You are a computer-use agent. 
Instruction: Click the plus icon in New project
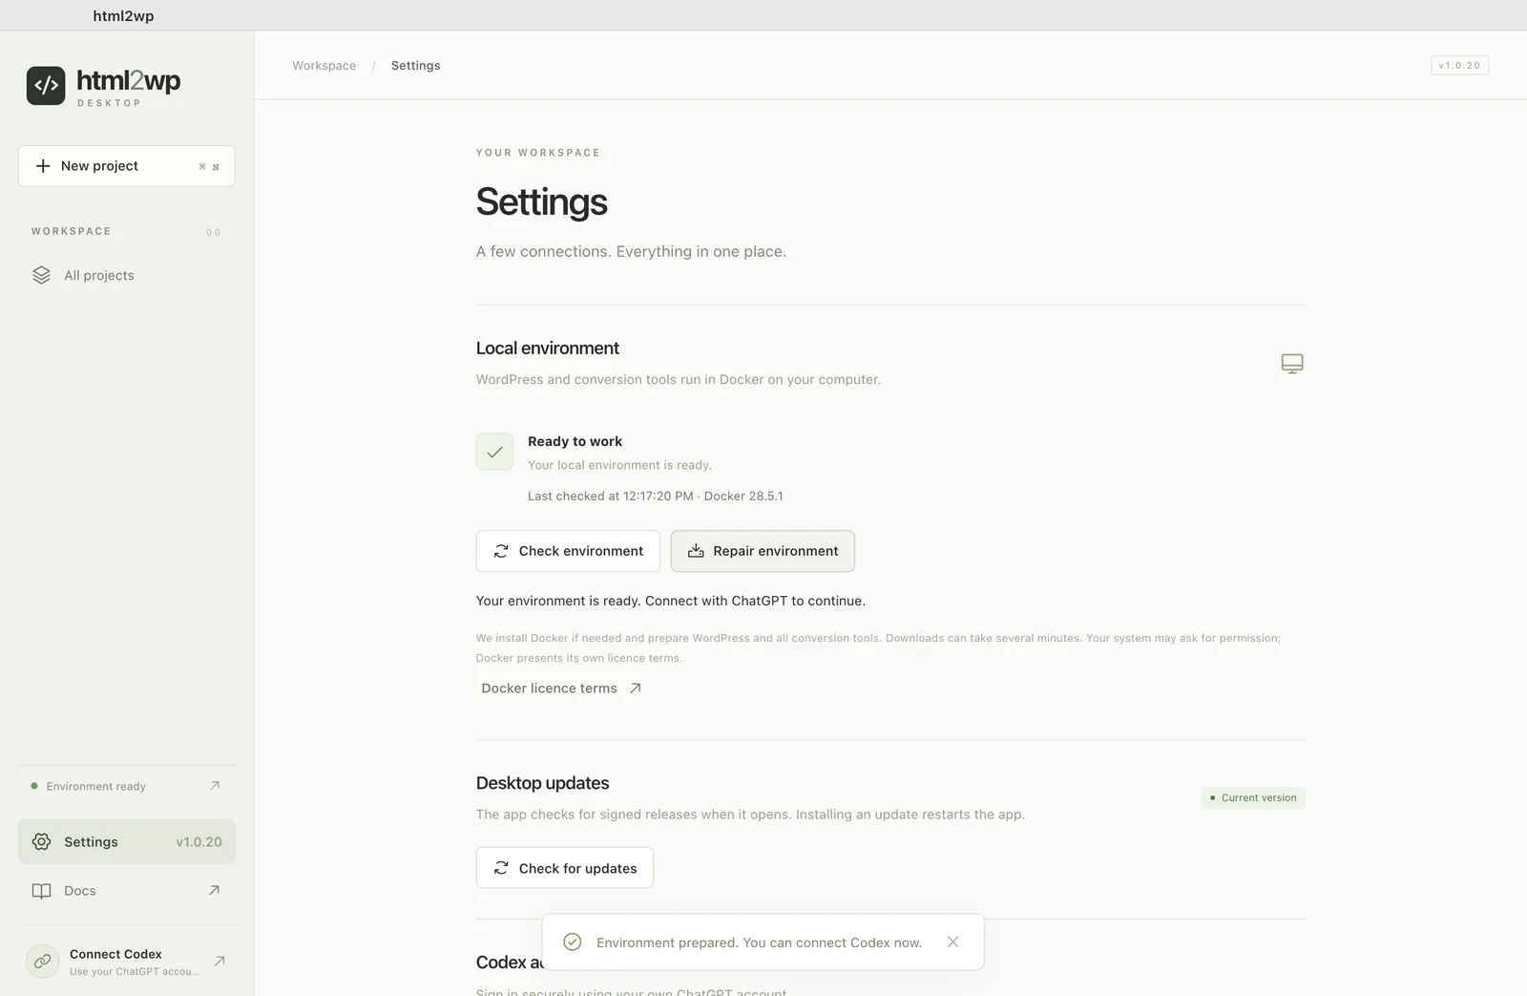[43, 166]
